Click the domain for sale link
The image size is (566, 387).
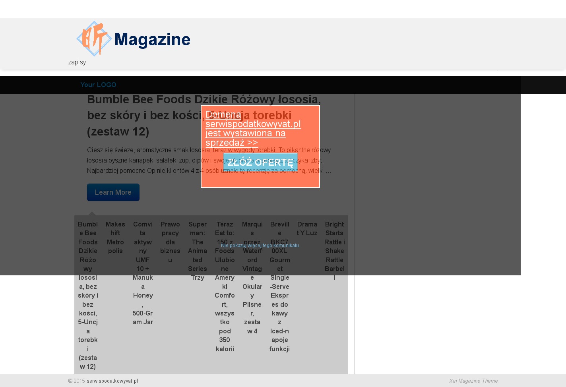click(x=253, y=128)
